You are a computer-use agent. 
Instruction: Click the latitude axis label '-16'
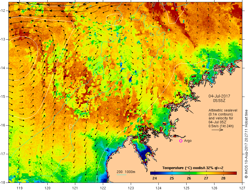3,125
